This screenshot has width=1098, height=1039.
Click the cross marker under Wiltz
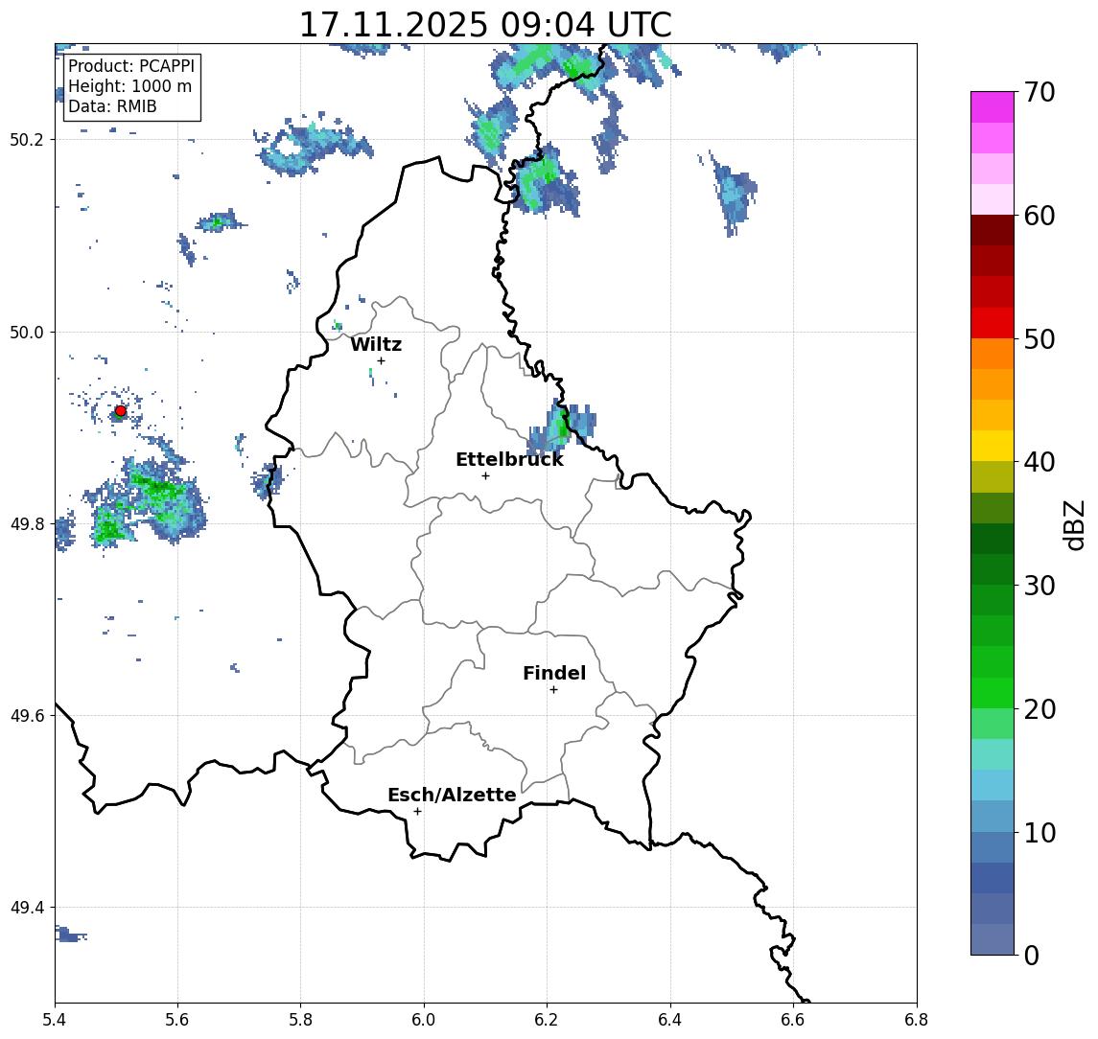click(x=381, y=360)
